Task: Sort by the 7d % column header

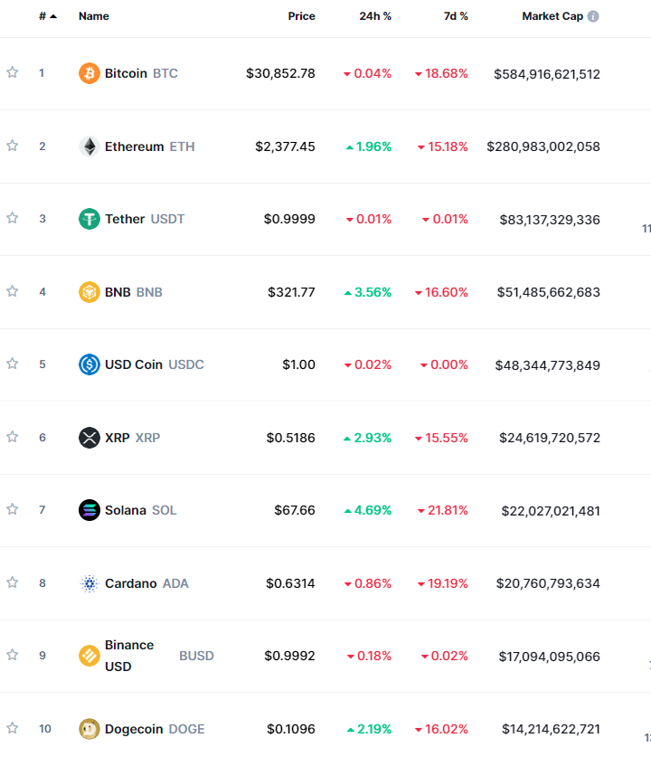Action: [456, 16]
